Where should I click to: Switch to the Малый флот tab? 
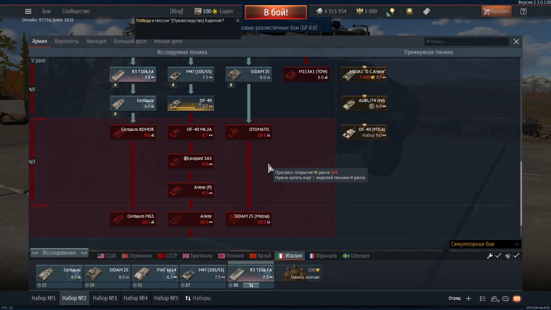coord(168,41)
